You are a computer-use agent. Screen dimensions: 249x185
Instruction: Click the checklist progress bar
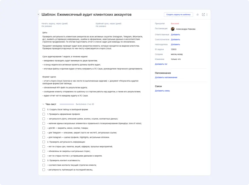[x=67, y=104]
